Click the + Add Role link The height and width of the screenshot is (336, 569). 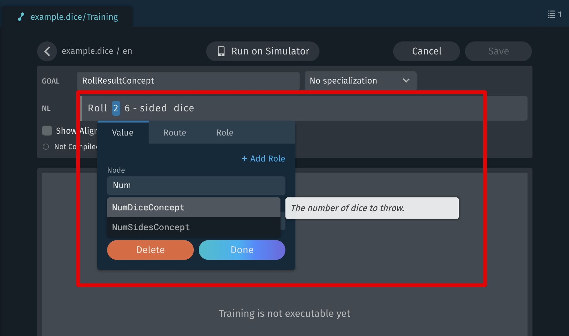[263, 158]
